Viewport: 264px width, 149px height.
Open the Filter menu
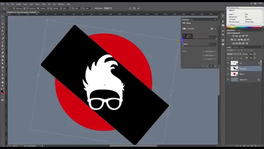pyautogui.click(x=44, y=4)
